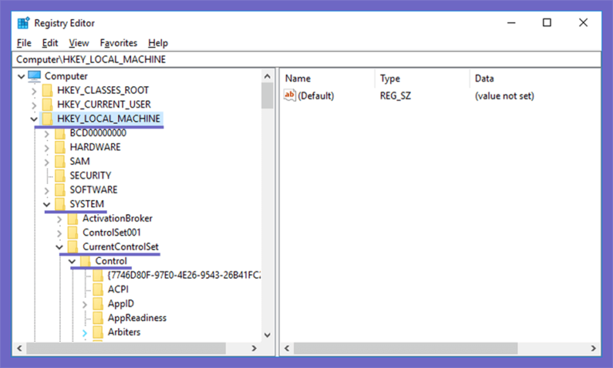Click the (value not set) data cell
The image size is (613, 368).
coord(504,96)
